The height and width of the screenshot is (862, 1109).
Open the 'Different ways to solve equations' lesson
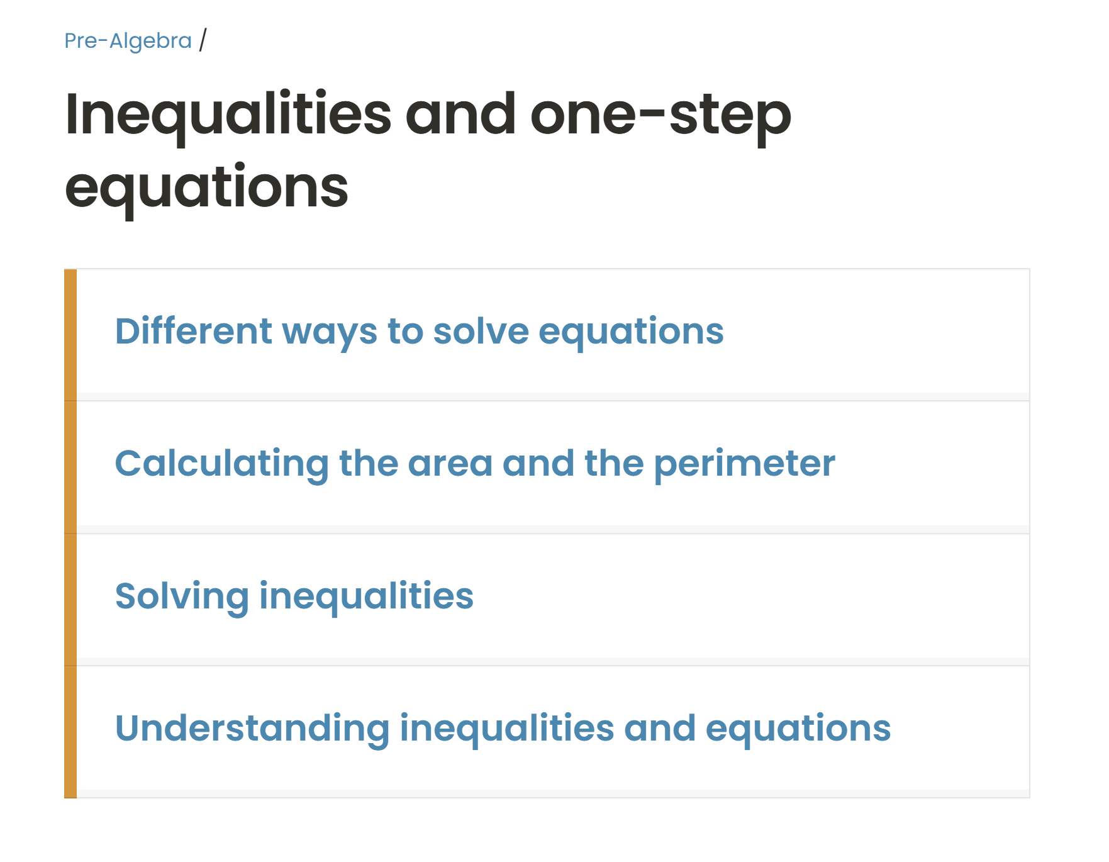419,332
